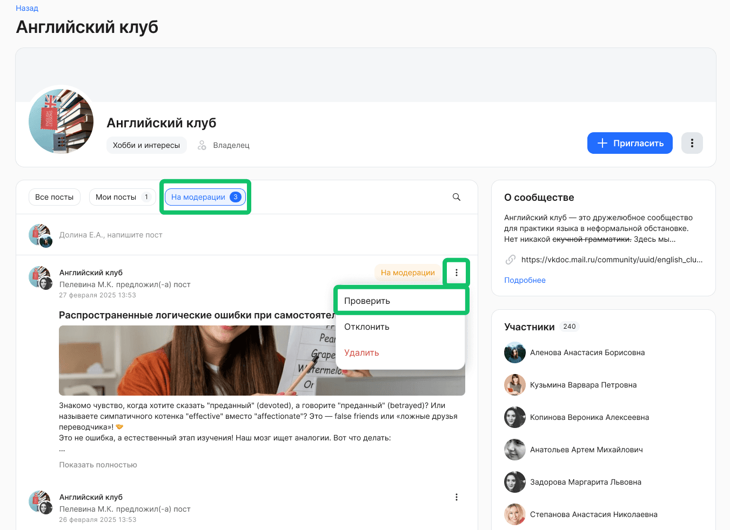The width and height of the screenshot is (730, 530).
Task: Click the Владелец owner role icon
Action: pyautogui.click(x=202, y=145)
